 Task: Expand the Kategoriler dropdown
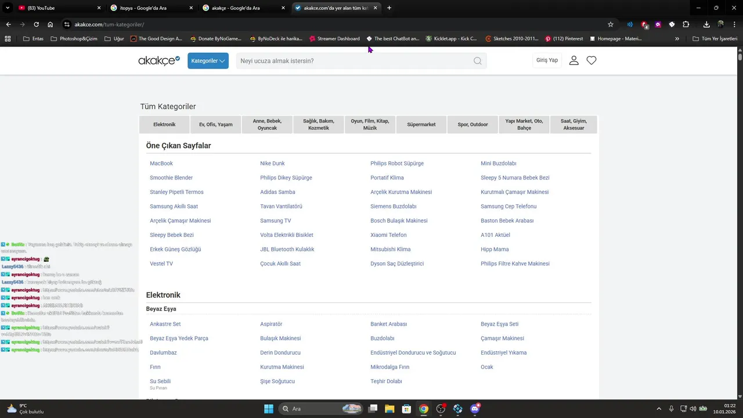[x=208, y=61]
